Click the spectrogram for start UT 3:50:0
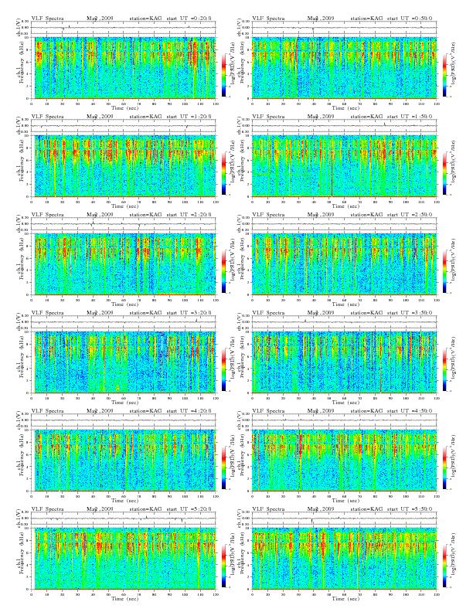Screen dimensions: 473x612 344,362
